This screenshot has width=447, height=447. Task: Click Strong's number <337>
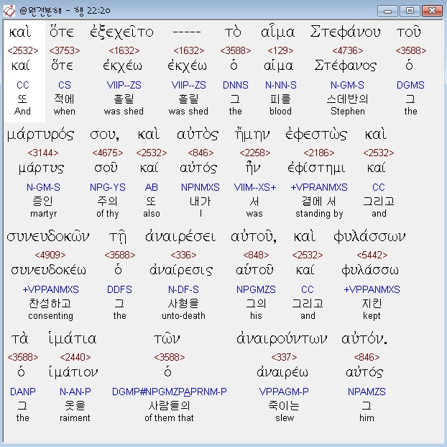pyautogui.click(x=284, y=357)
